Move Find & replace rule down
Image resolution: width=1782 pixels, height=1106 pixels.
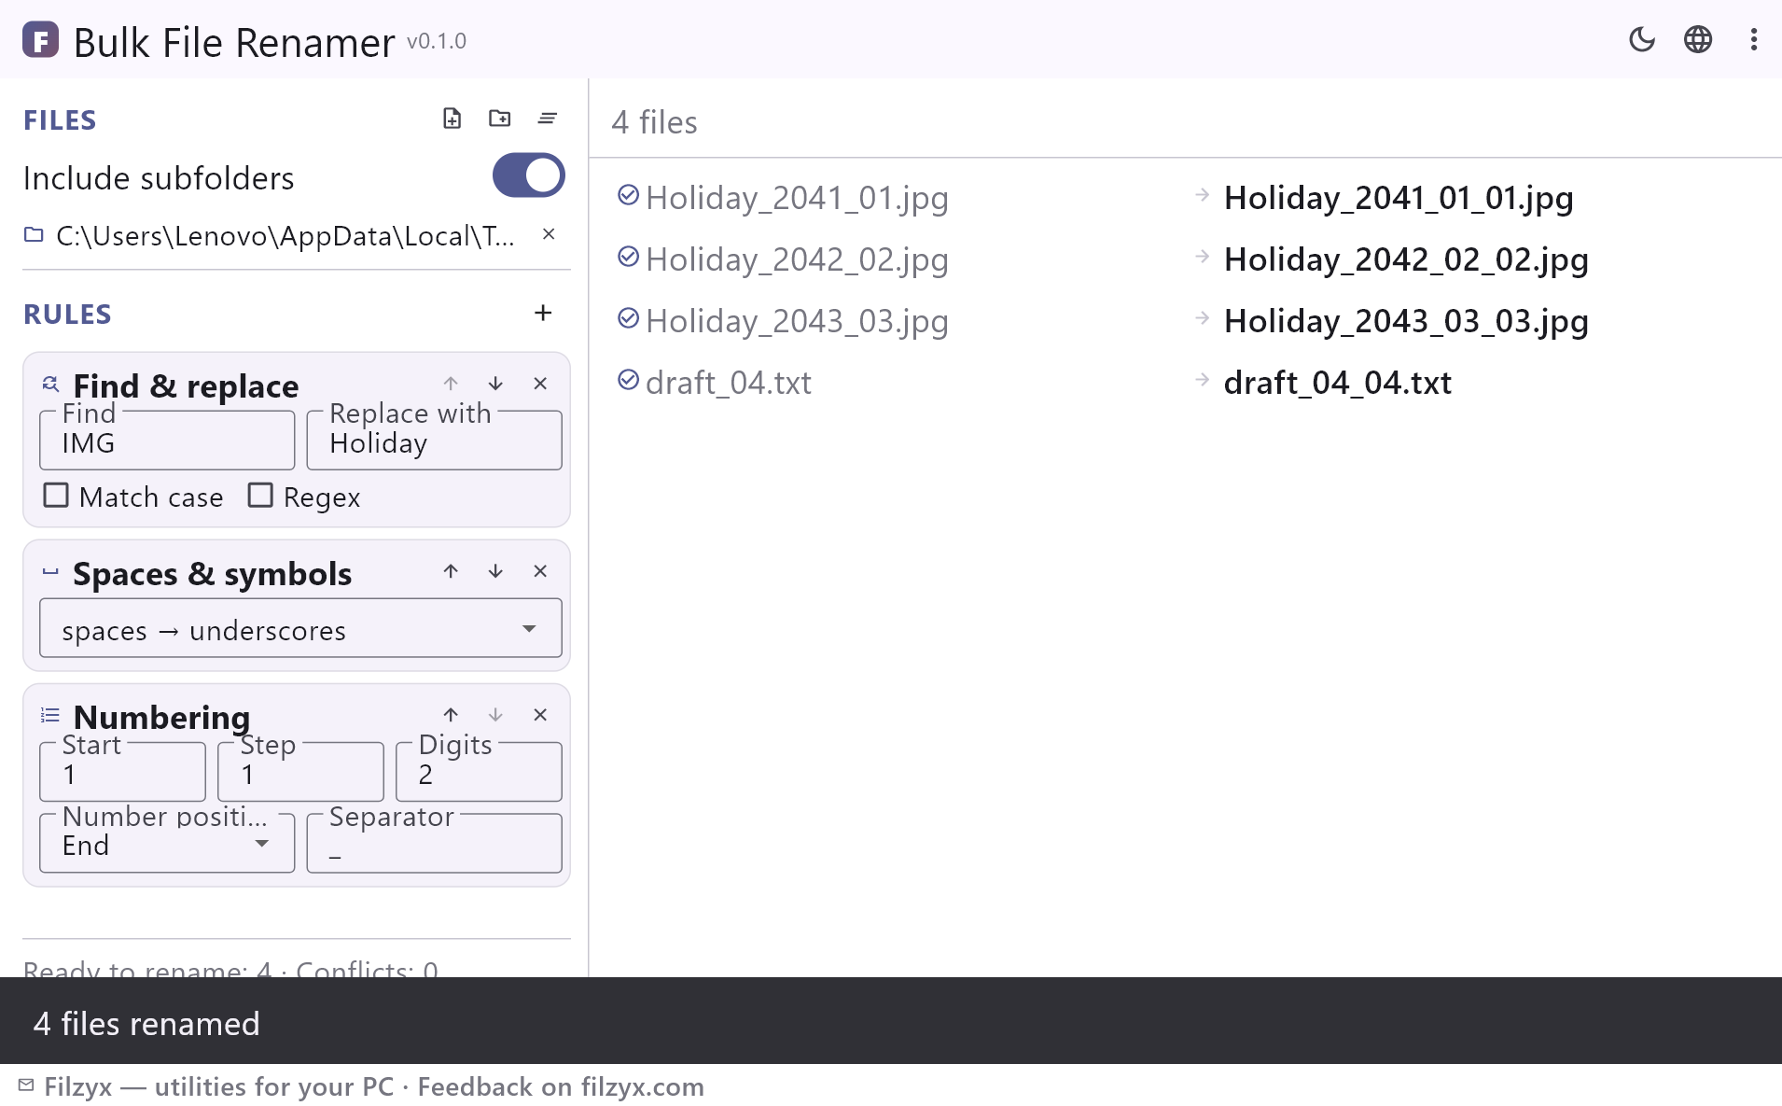point(495,384)
